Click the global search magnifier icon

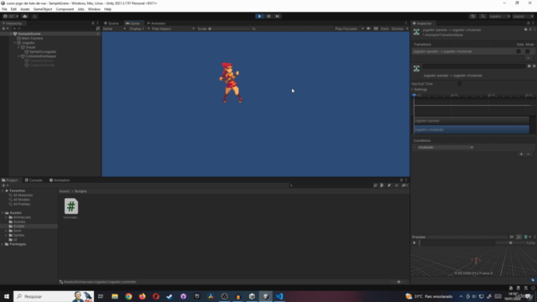pyautogui.click(x=482, y=16)
